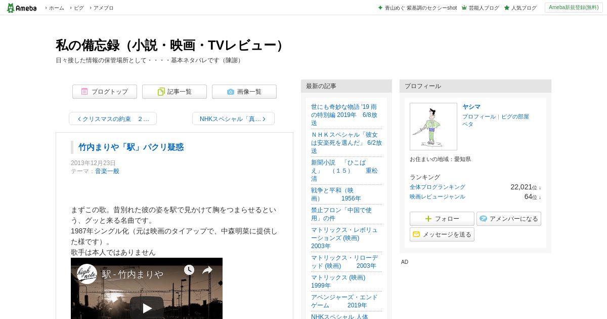Click Ameba新規登録(無料) button
The width and height of the screenshot is (607, 319).
click(574, 8)
